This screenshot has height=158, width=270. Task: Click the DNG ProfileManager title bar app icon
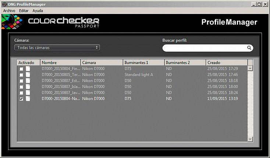click(4, 4)
